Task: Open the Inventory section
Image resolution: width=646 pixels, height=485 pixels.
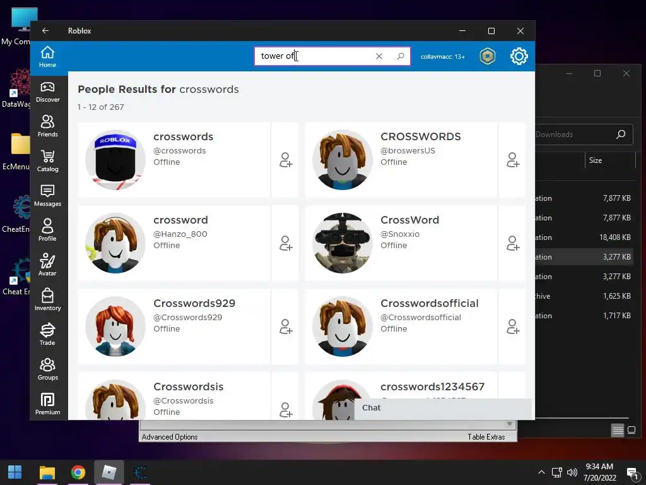Action: click(x=47, y=300)
